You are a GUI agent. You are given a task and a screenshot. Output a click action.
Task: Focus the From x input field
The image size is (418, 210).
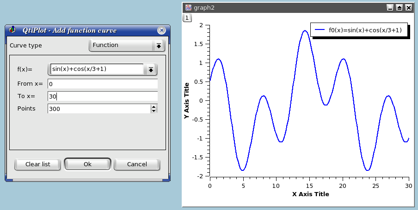click(102, 84)
